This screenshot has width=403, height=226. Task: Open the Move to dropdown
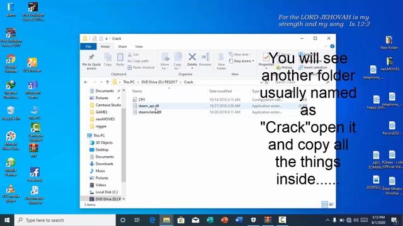165,62
